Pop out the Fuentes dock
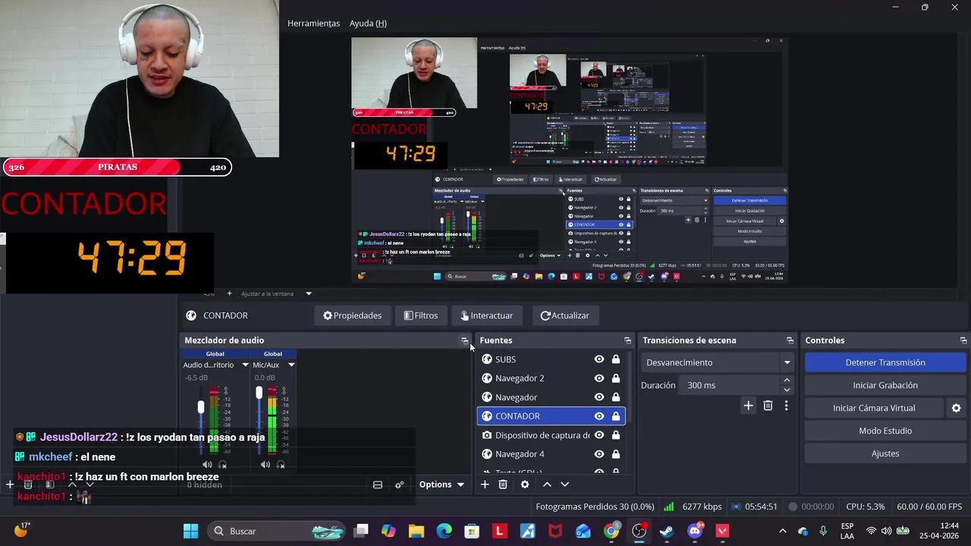The image size is (971, 546). point(627,340)
